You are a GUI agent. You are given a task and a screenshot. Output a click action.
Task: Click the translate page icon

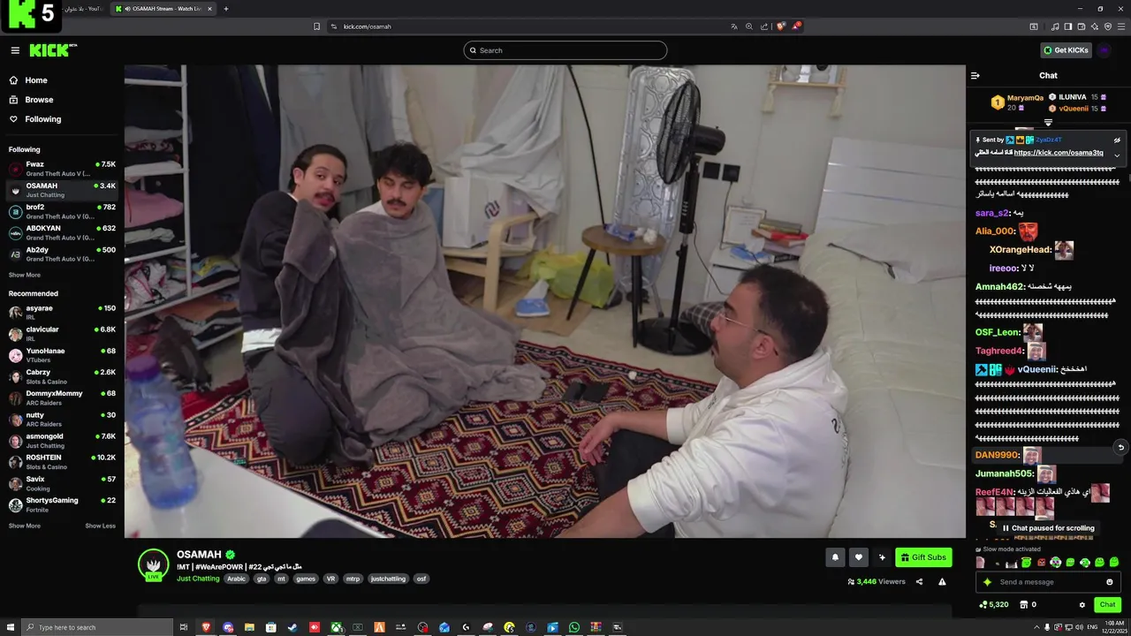pos(734,26)
